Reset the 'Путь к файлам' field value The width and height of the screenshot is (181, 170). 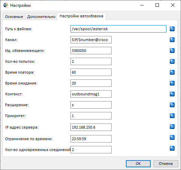pyautogui.click(x=172, y=29)
